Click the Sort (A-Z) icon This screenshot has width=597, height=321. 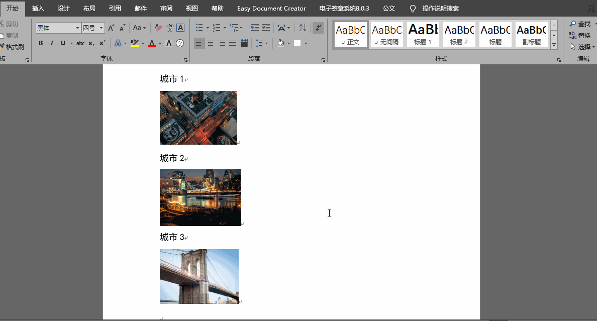(303, 28)
